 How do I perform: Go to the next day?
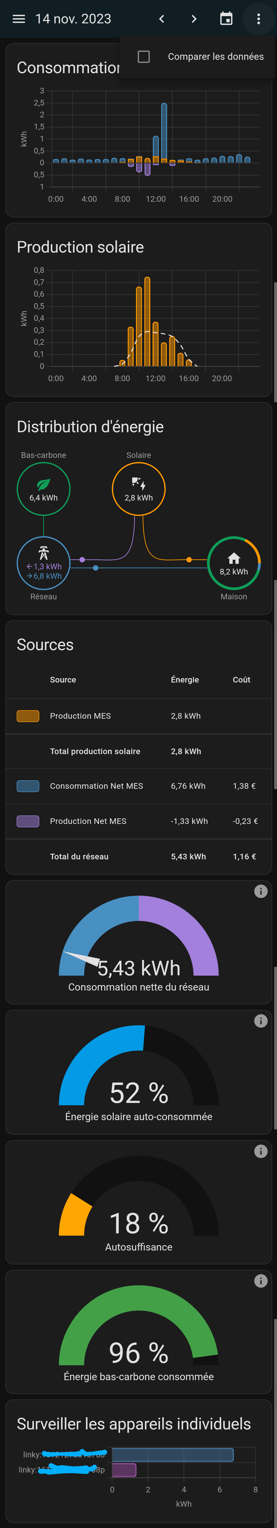[194, 19]
